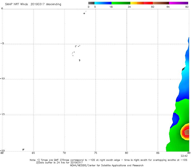Click the latitude label -15
The height and width of the screenshot is (167, 191).
pos(2,114)
